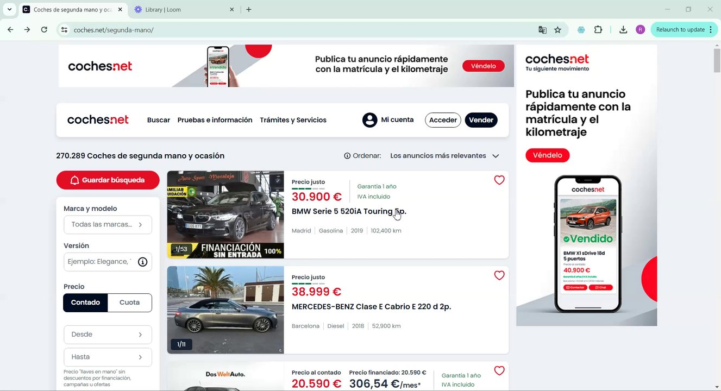Viewport: 721px width, 391px height.
Task: Click the 102,400 km text
Action: (386, 231)
